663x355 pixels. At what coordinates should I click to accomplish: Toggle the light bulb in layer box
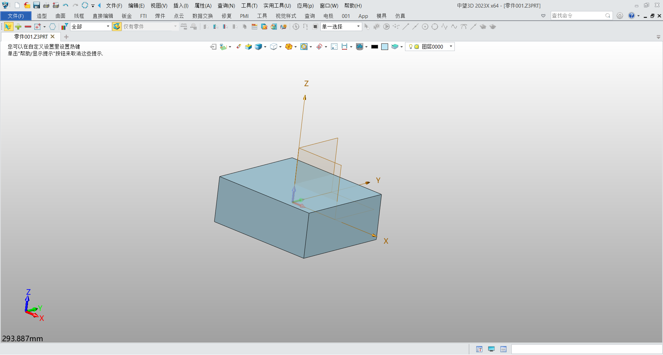click(x=411, y=47)
